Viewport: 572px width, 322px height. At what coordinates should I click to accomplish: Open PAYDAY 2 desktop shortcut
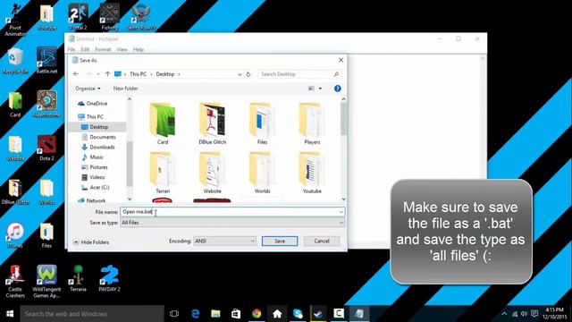tap(109, 279)
